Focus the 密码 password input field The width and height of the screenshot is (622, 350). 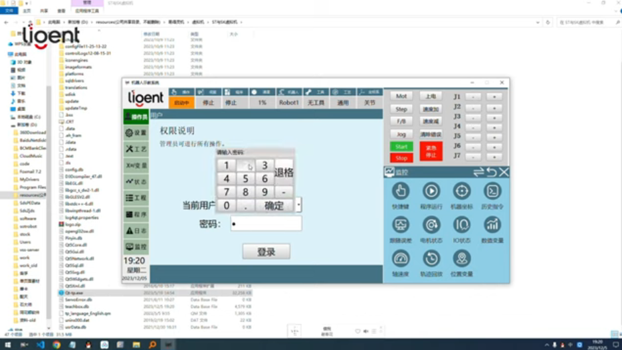click(x=266, y=224)
